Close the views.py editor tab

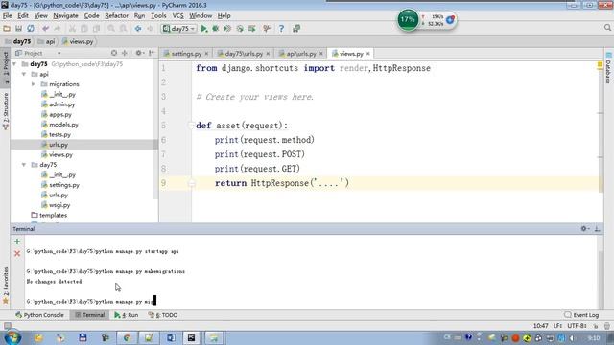(x=368, y=54)
